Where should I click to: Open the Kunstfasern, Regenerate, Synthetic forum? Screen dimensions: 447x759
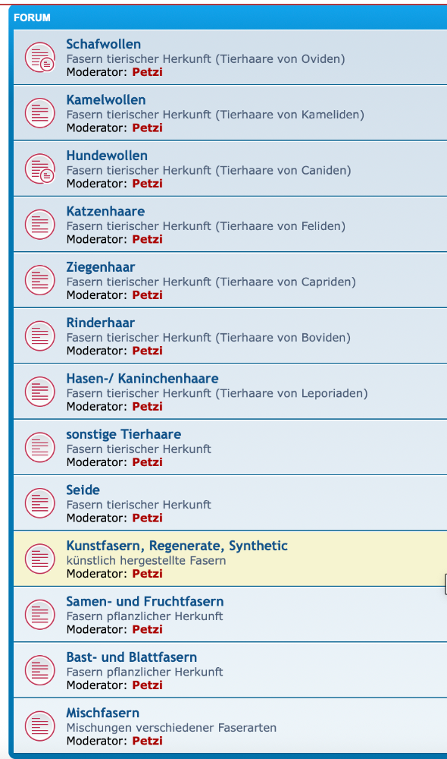pos(177,545)
